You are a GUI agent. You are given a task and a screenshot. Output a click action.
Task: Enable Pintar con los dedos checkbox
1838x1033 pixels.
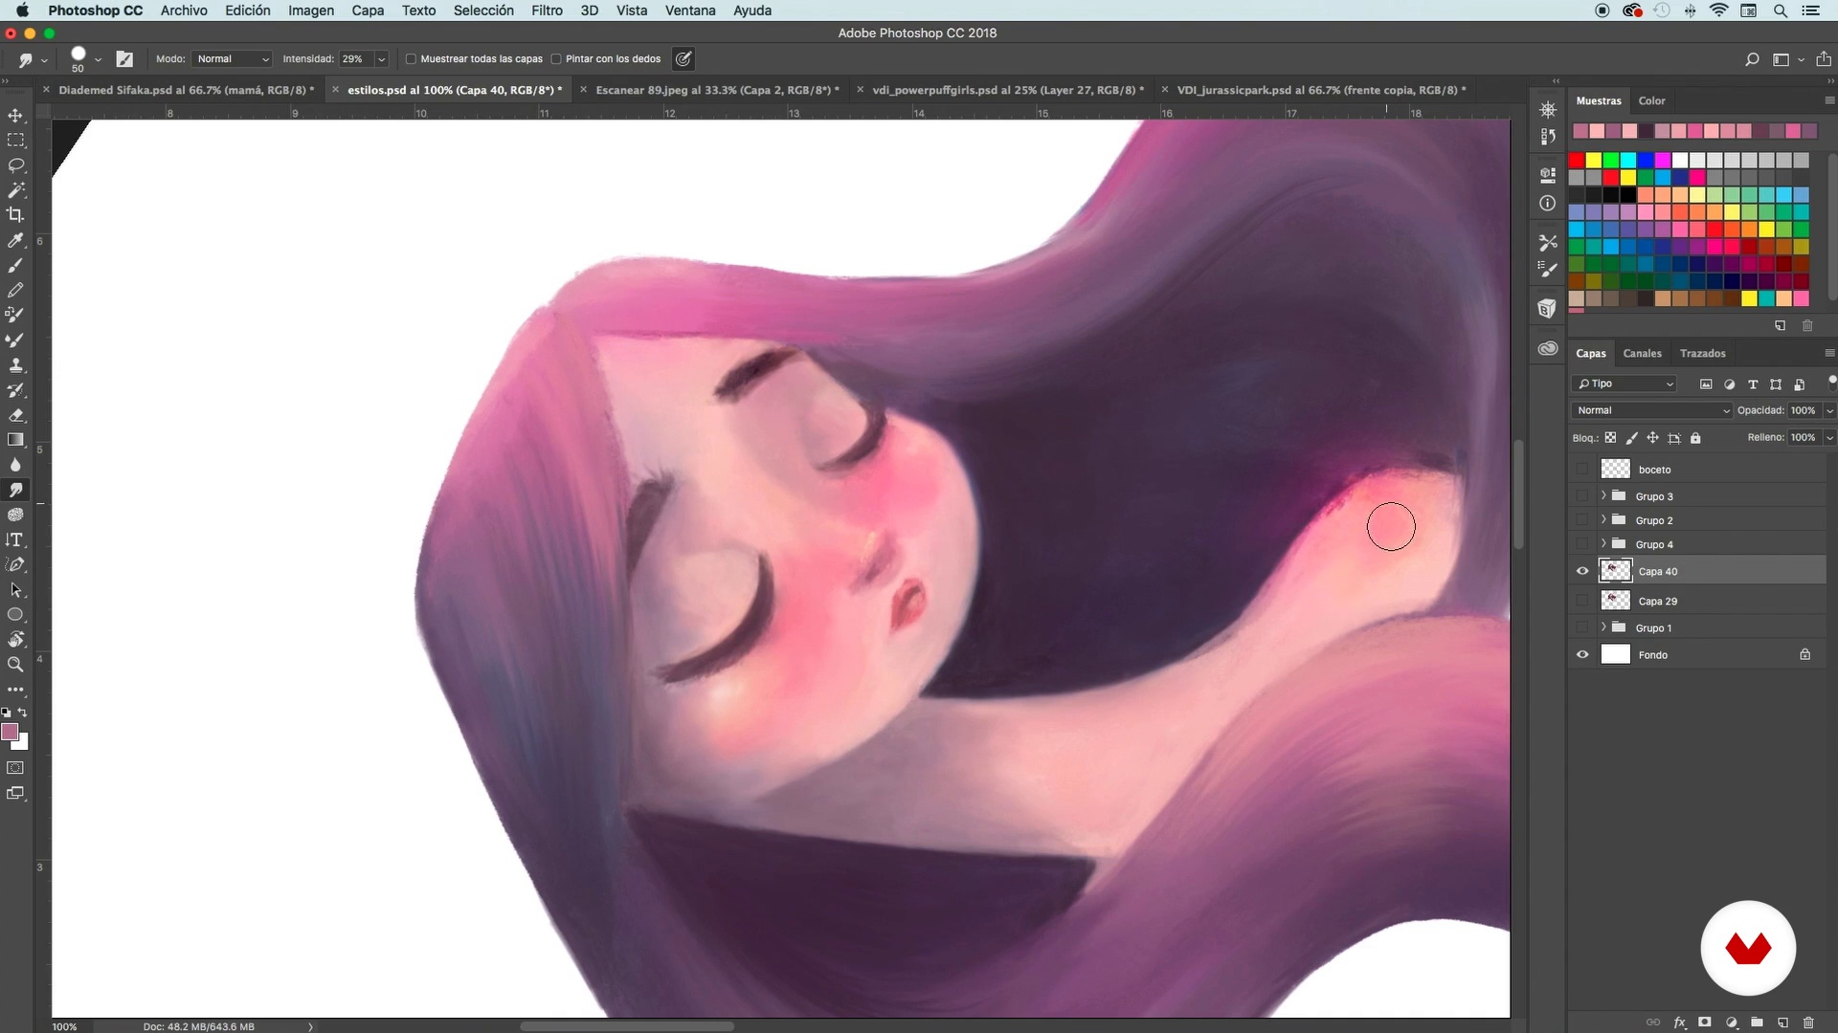555,59
